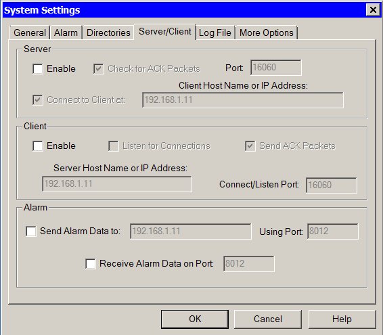Open Help for system settings
The image size is (383, 335).
[x=342, y=319]
